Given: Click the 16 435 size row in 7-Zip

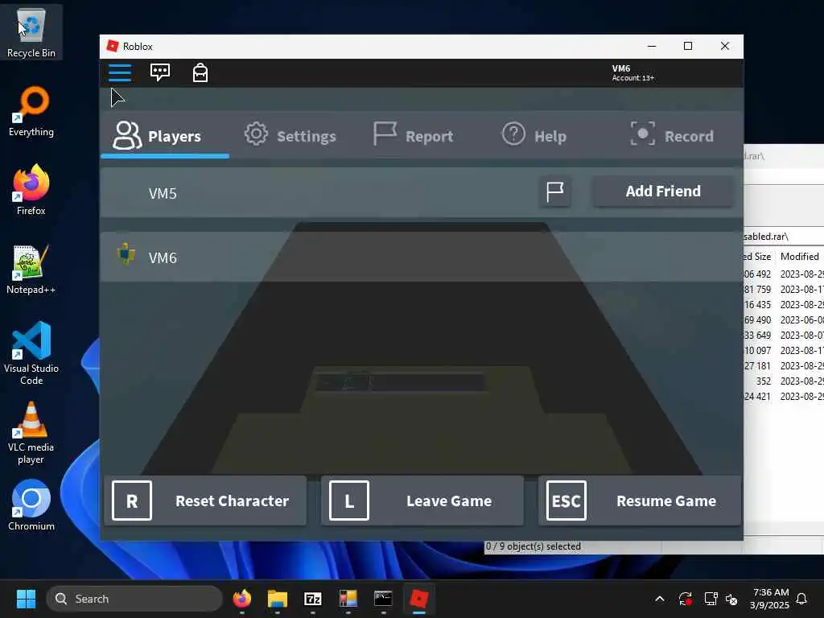Looking at the screenshot, I should pyautogui.click(x=784, y=305).
